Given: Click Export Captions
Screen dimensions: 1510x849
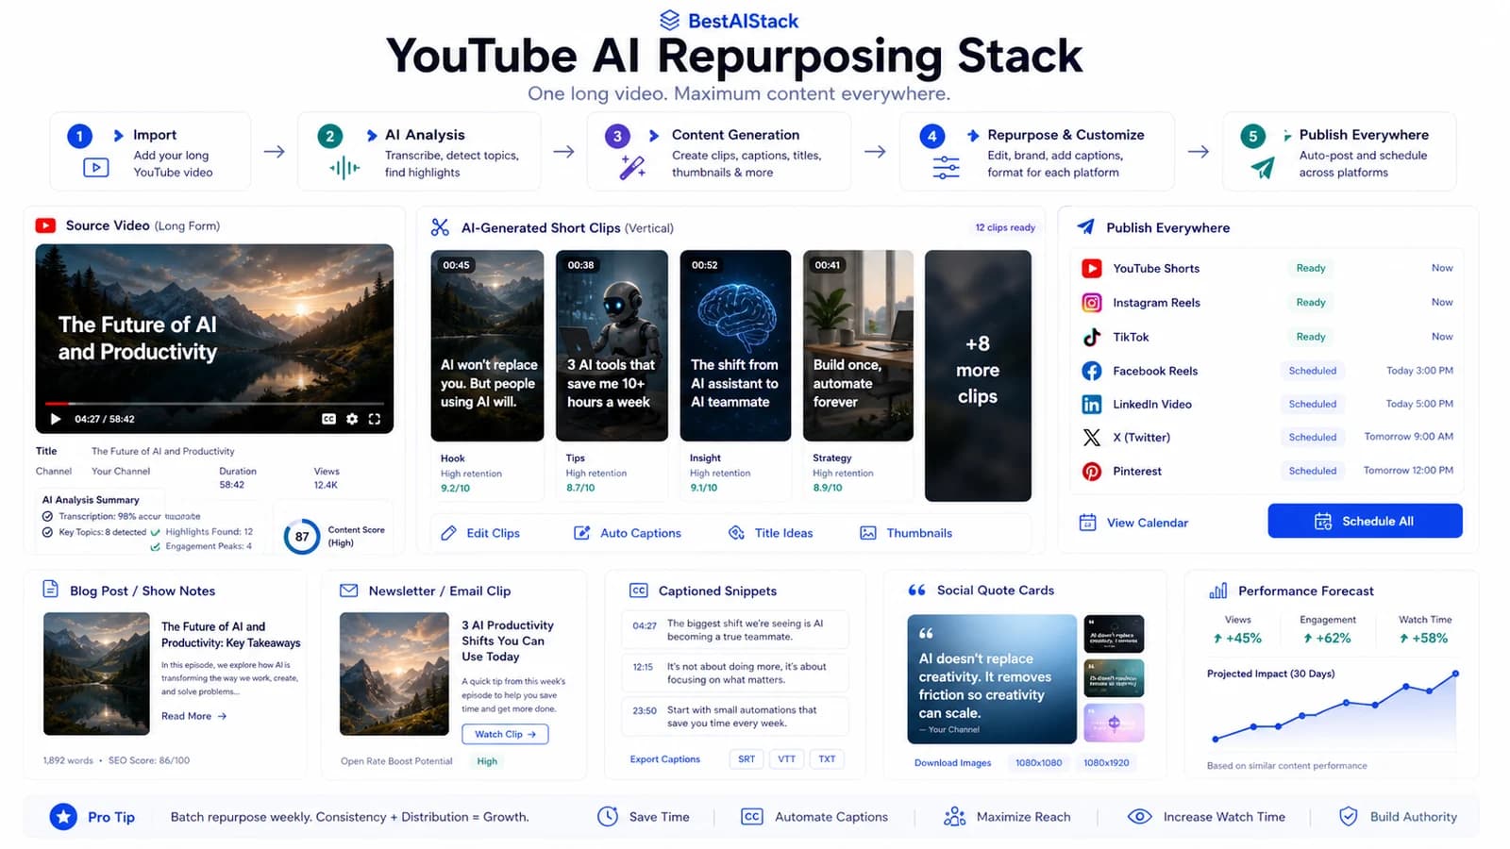Looking at the screenshot, I should tap(665, 759).
